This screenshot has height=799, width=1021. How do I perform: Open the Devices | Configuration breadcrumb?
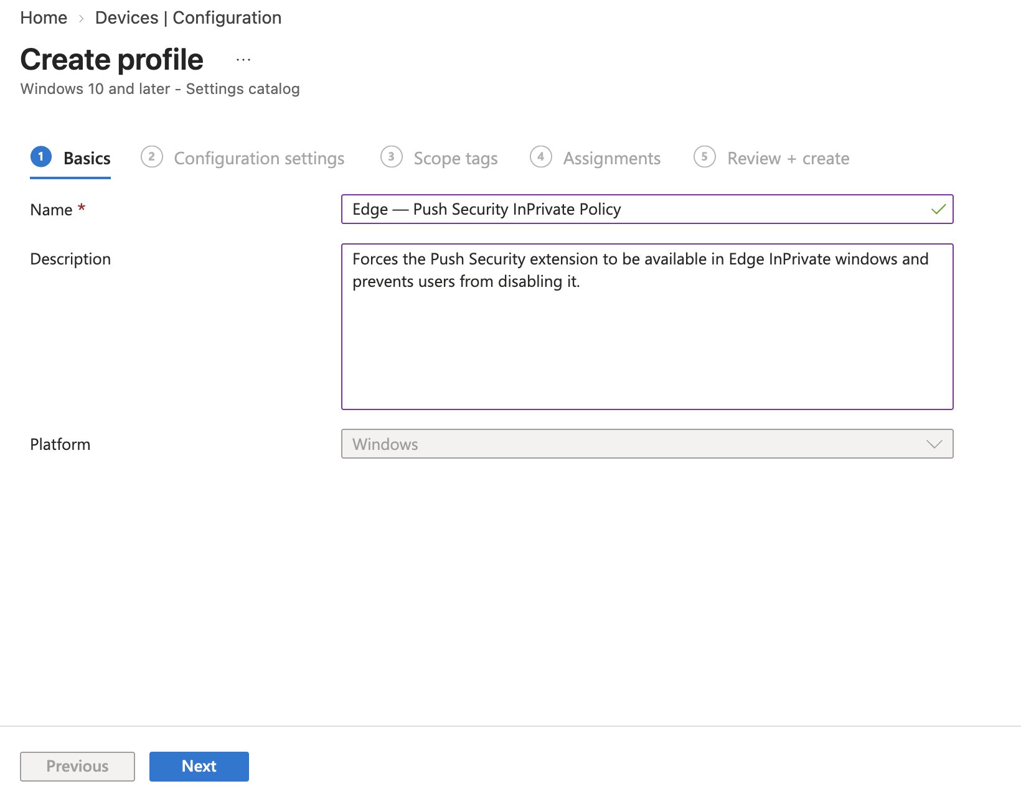(188, 17)
